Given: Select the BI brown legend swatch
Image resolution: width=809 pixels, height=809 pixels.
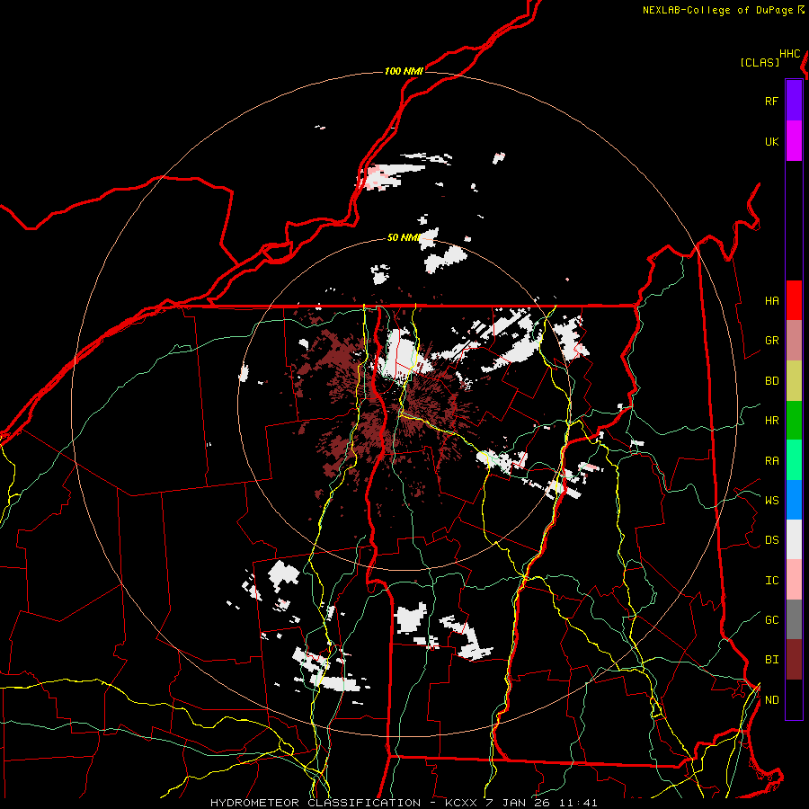Looking at the screenshot, I should click(794, 660).
